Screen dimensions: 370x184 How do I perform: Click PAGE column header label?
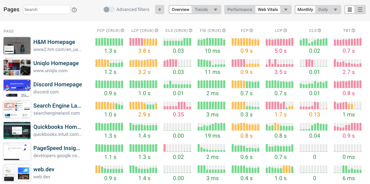9,31
